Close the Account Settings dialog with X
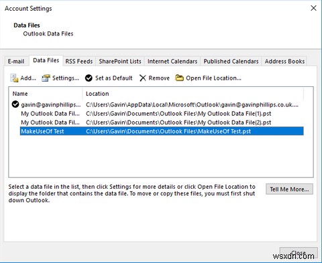 [313, 8]
